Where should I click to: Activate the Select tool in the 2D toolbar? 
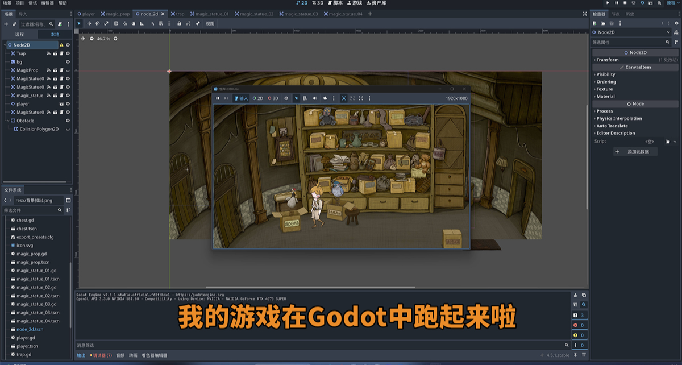point(78,24)
